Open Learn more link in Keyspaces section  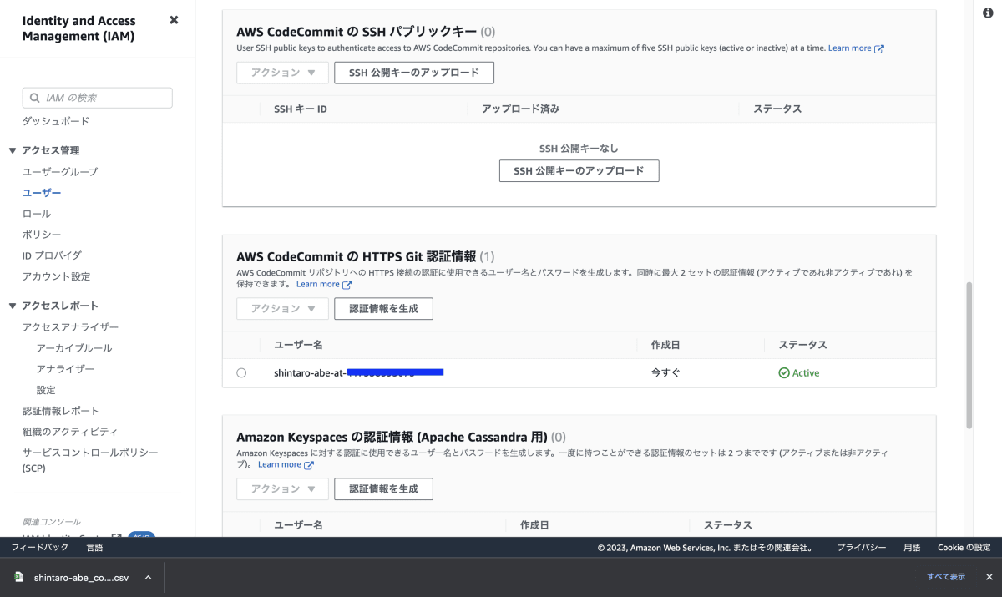tap(280, 464)
